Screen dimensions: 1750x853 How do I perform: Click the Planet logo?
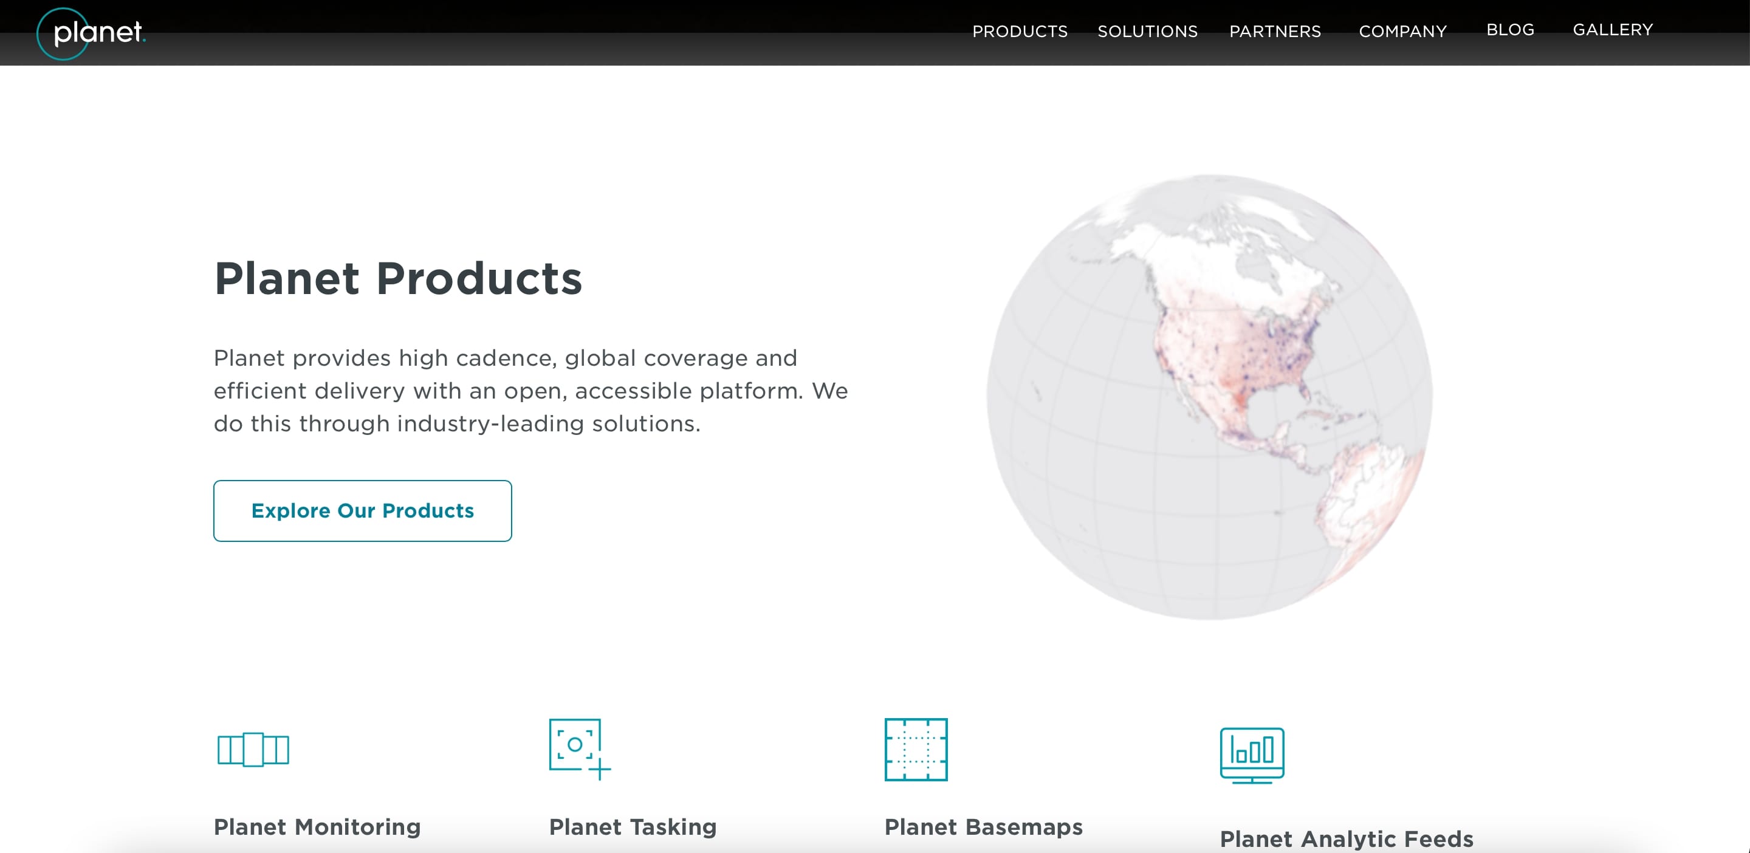coord(91,33)
